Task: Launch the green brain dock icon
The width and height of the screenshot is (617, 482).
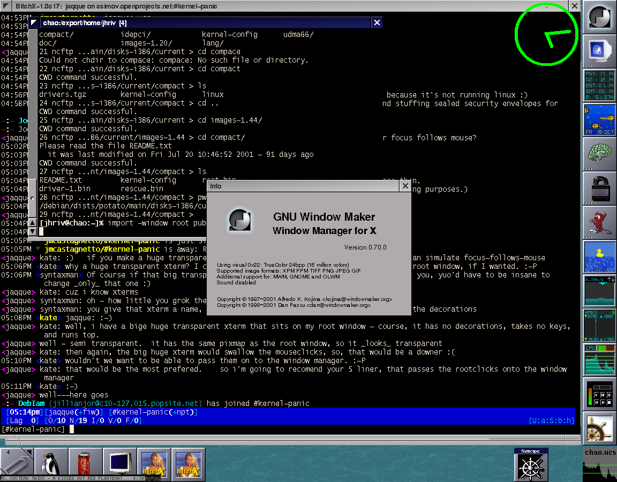Action: [x=600, y=154]
